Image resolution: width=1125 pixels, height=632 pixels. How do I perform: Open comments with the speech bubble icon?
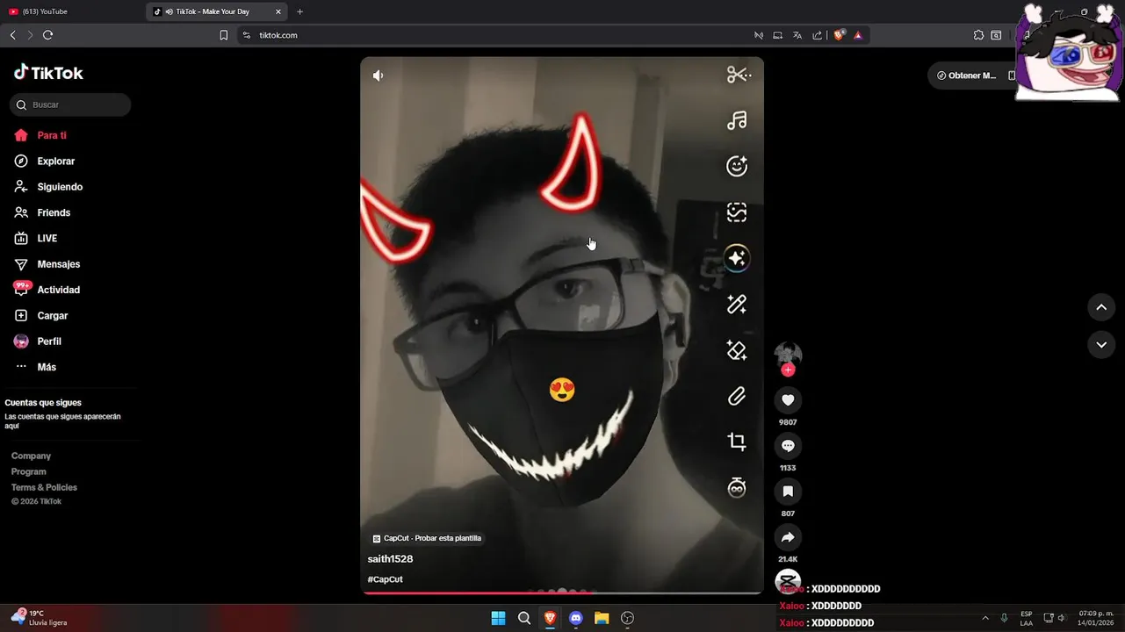click(x=788, y=446)
